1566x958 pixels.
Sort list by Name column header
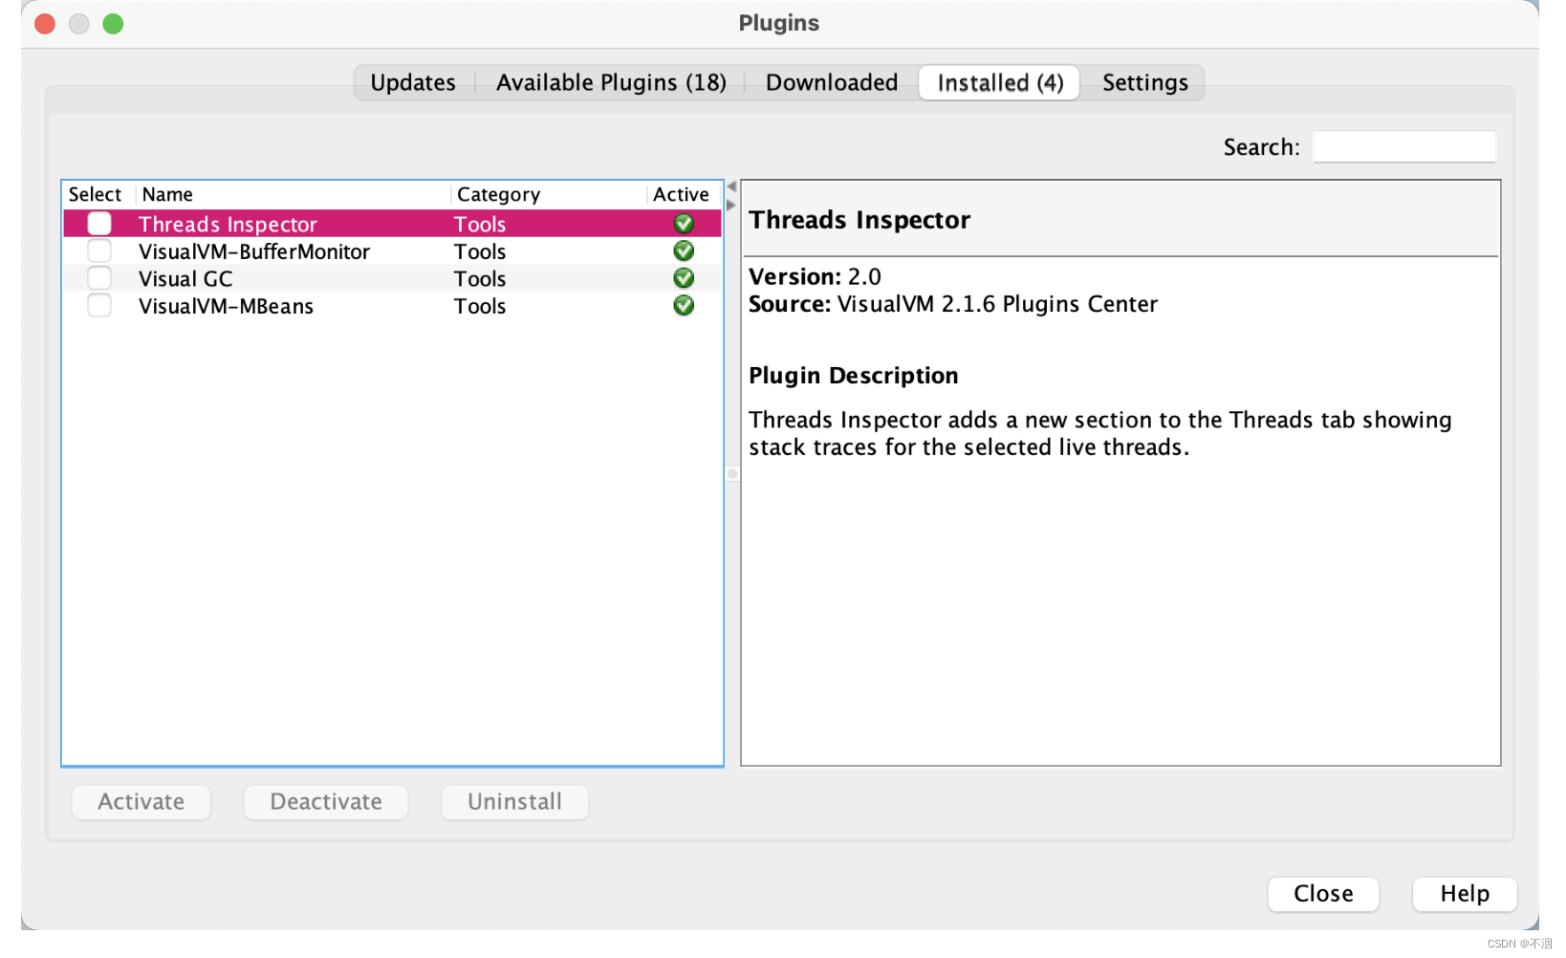coord(294,195)
